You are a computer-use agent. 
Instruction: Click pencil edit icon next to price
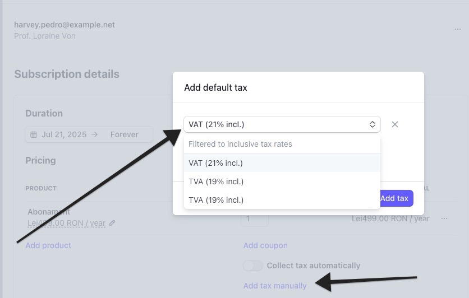pos(112,223)
